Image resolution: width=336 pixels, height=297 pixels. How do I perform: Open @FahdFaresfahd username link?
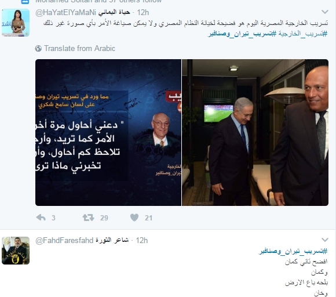64,240
